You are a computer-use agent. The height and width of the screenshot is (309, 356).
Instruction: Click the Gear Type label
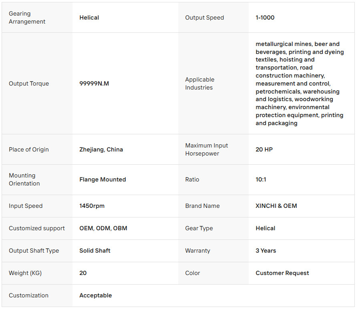(199, 228)
